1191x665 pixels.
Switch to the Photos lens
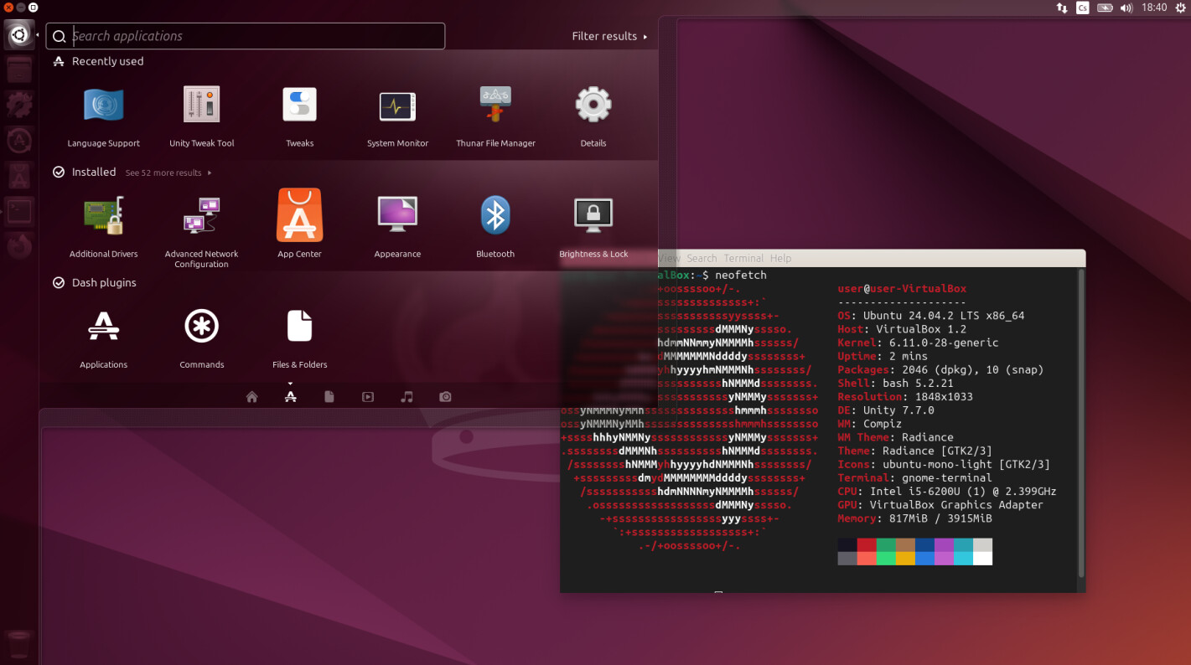coord(445,397)
